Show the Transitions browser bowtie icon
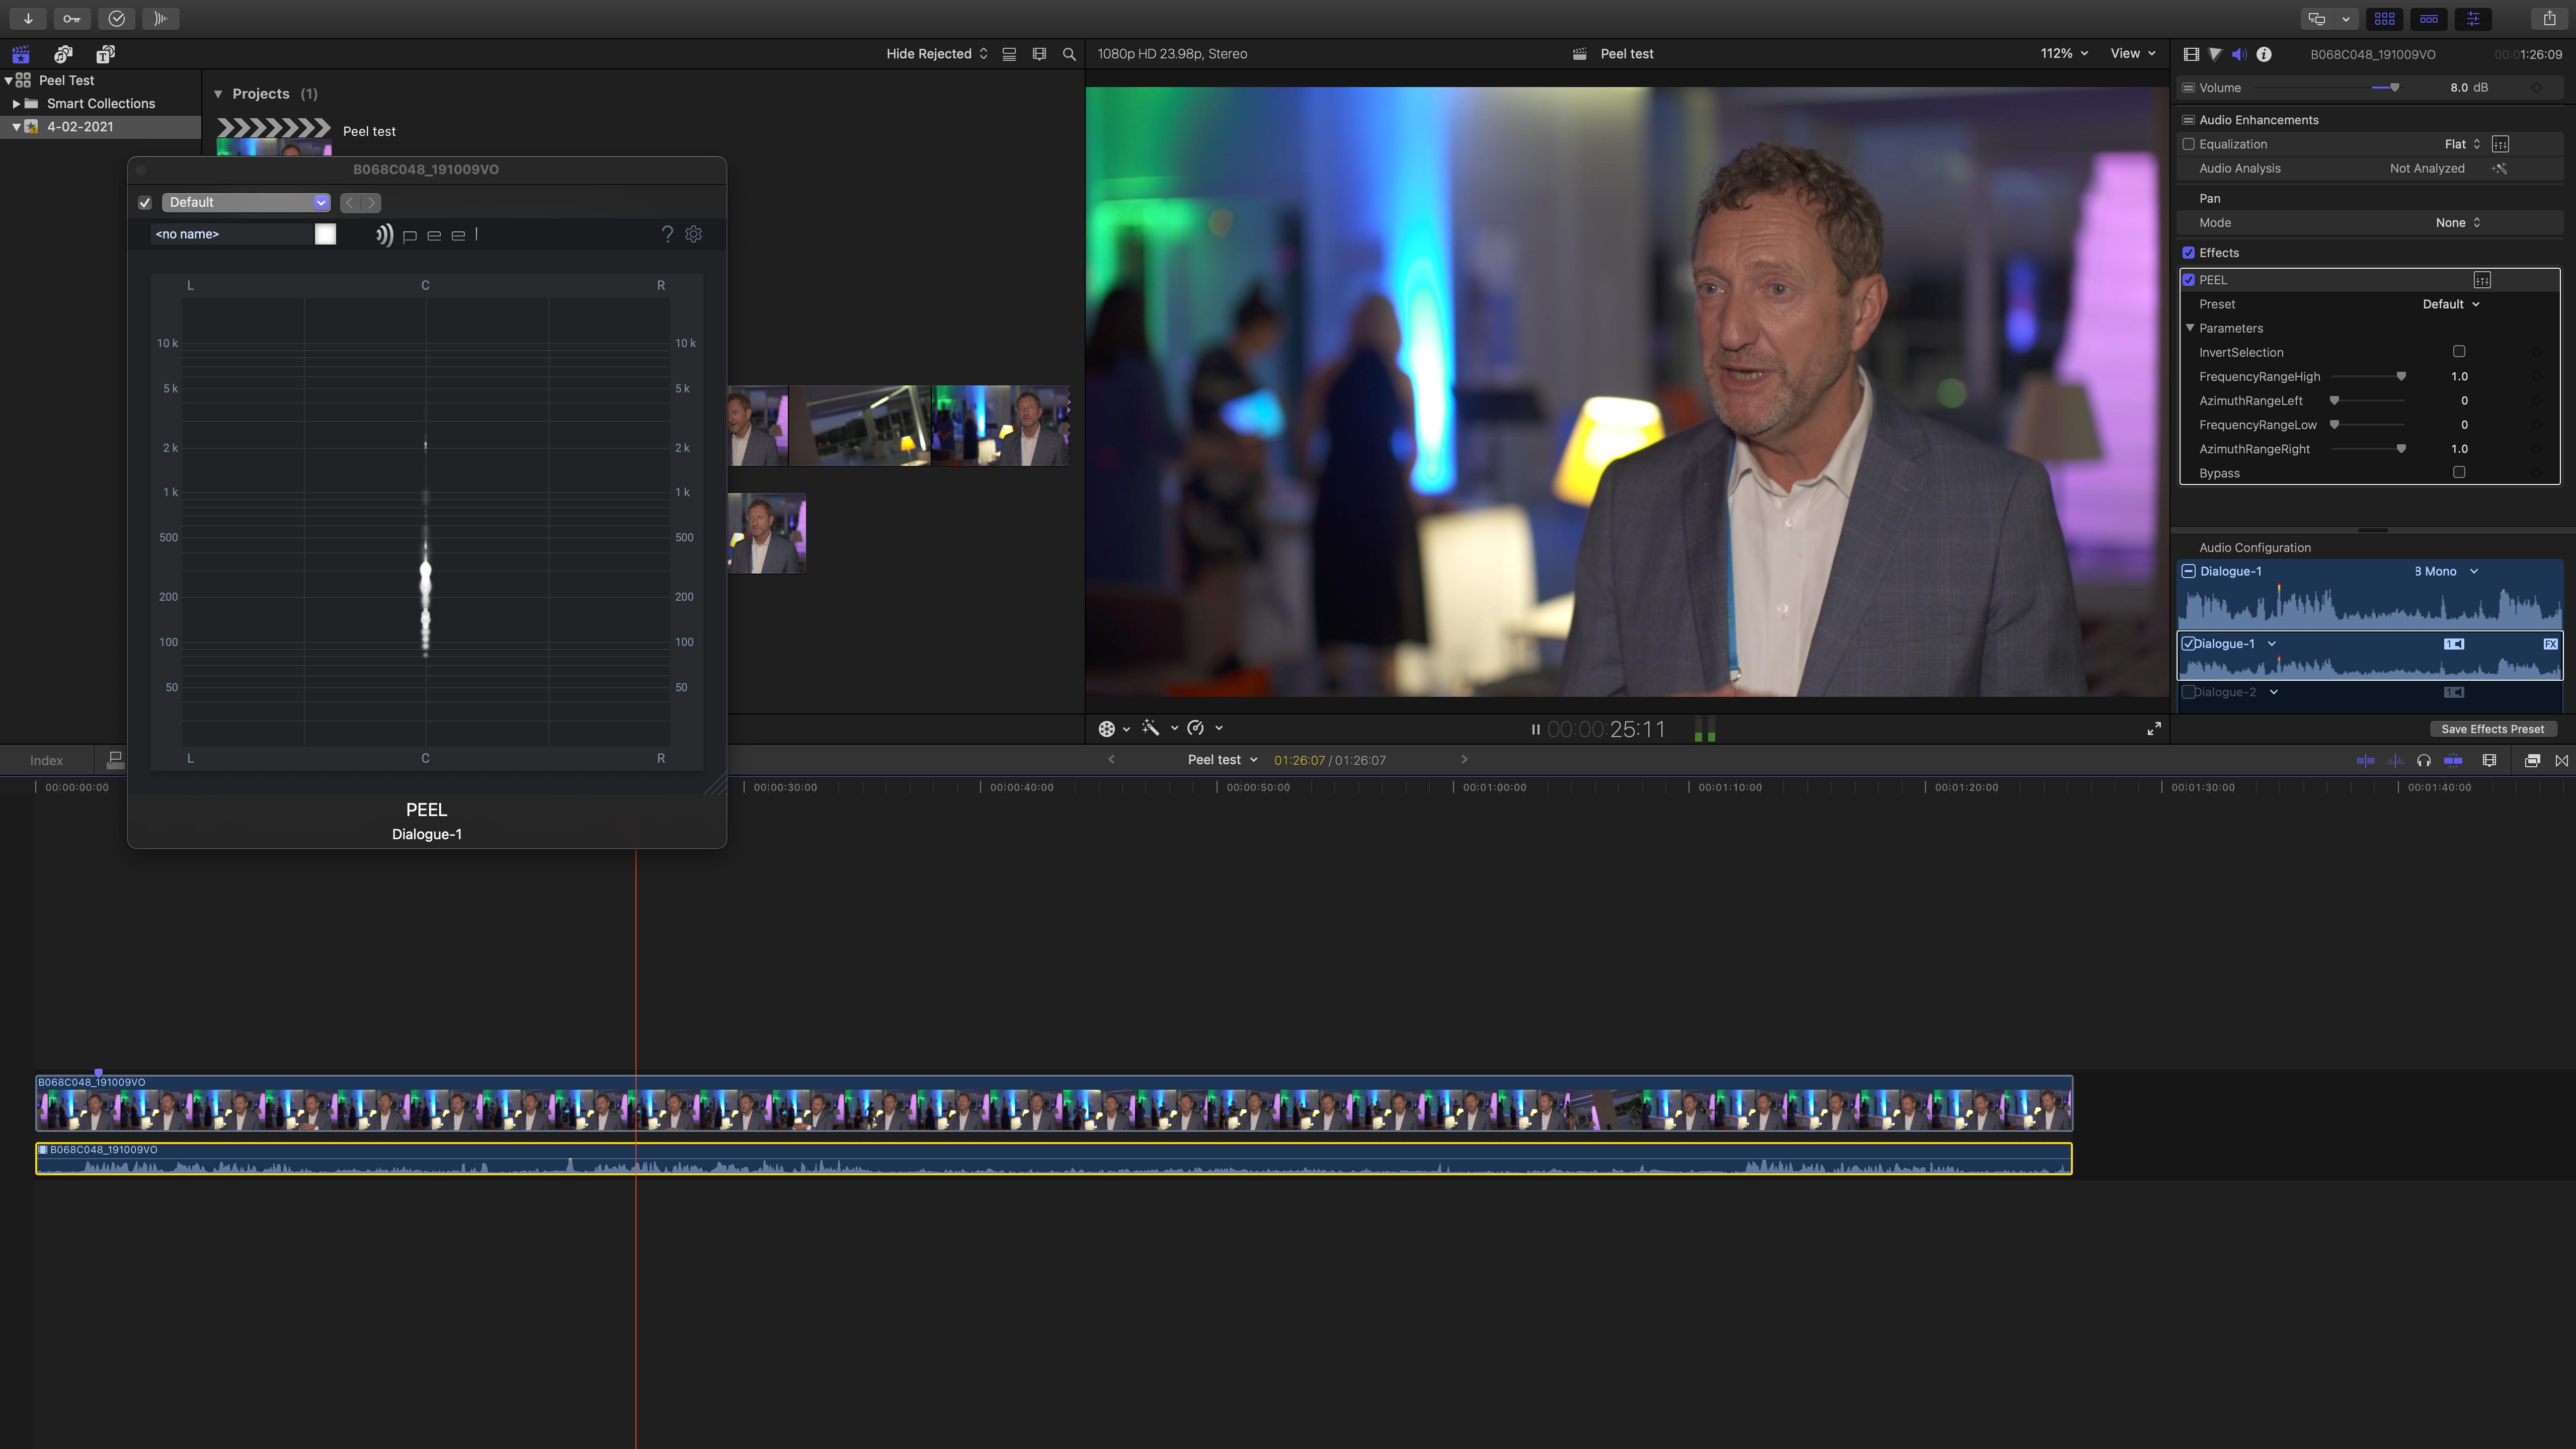The width and height of the screenshot is (2576, 1449). click(x=2562, y=761)
